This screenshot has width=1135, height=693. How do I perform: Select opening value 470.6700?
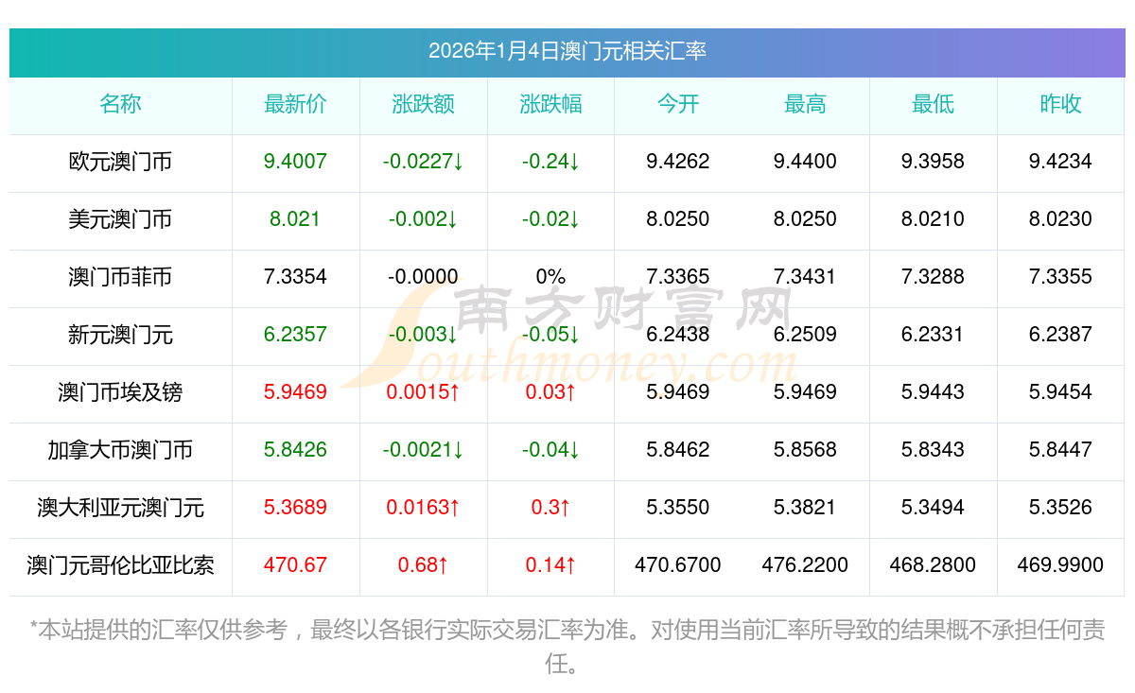tap(678, 565)
